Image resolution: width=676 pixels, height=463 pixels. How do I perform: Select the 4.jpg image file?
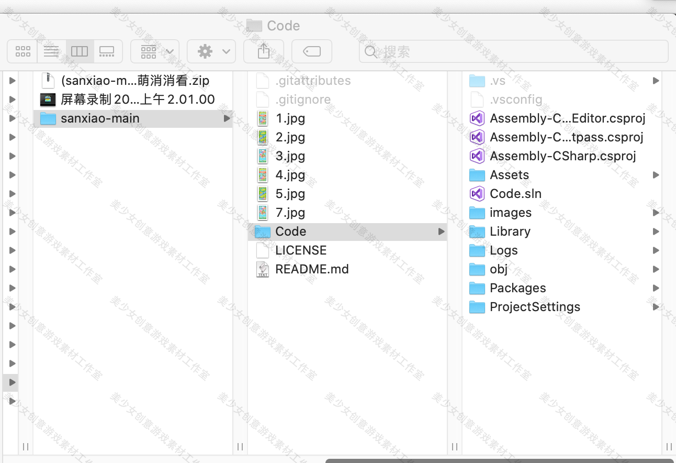click(x=347, y=175)
